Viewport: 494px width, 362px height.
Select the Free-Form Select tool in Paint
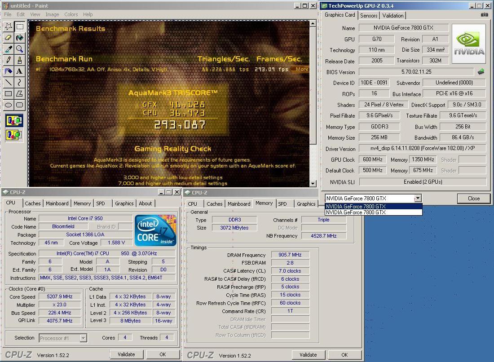click(x=9, y=26)
